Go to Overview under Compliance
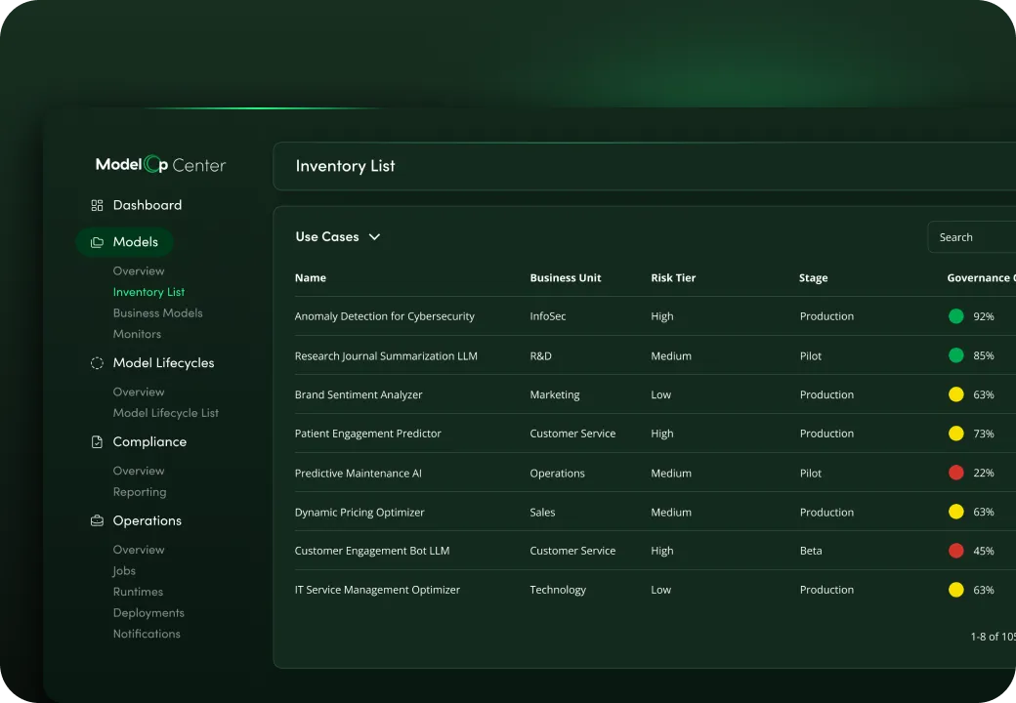Screen dimensions: 1016x703 pos(139,471)
